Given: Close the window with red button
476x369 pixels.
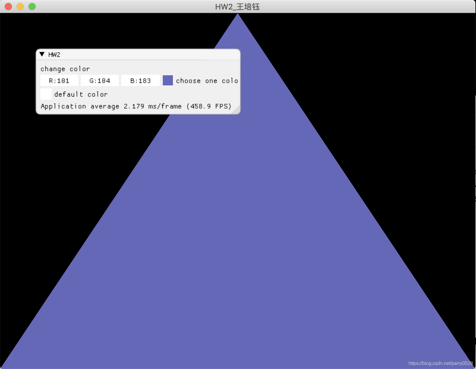Looking at the screenshot, I should point(8,7).
